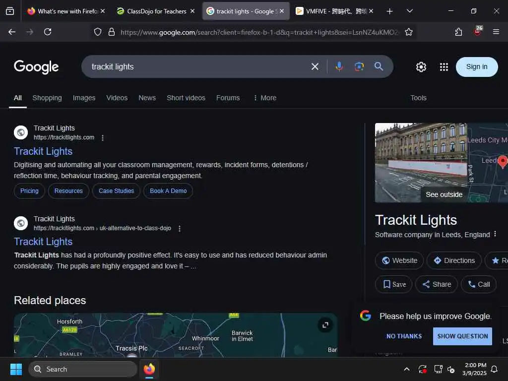The image size is (508, 381).
Task: Click Sign in button
Action: (x=477, y=67)
